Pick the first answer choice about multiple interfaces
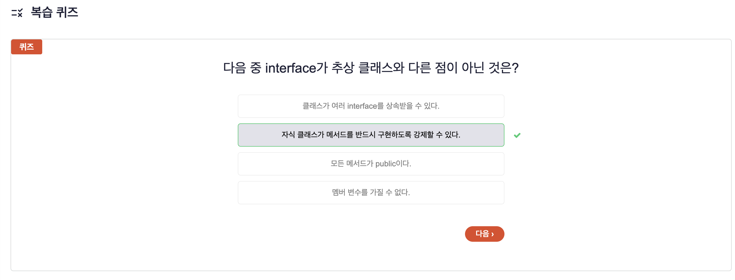735x280 pixels. pyautogui.click(x=371, y=106)
